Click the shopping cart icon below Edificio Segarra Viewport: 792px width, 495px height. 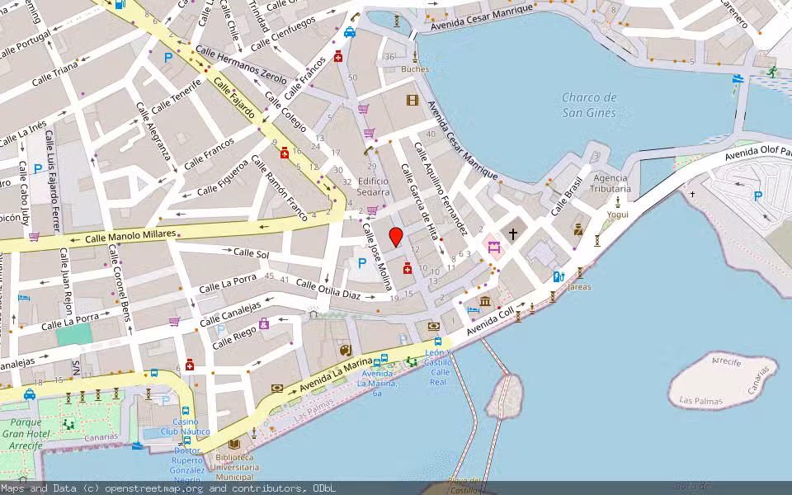pyautogui.click(x=372, y=210)
